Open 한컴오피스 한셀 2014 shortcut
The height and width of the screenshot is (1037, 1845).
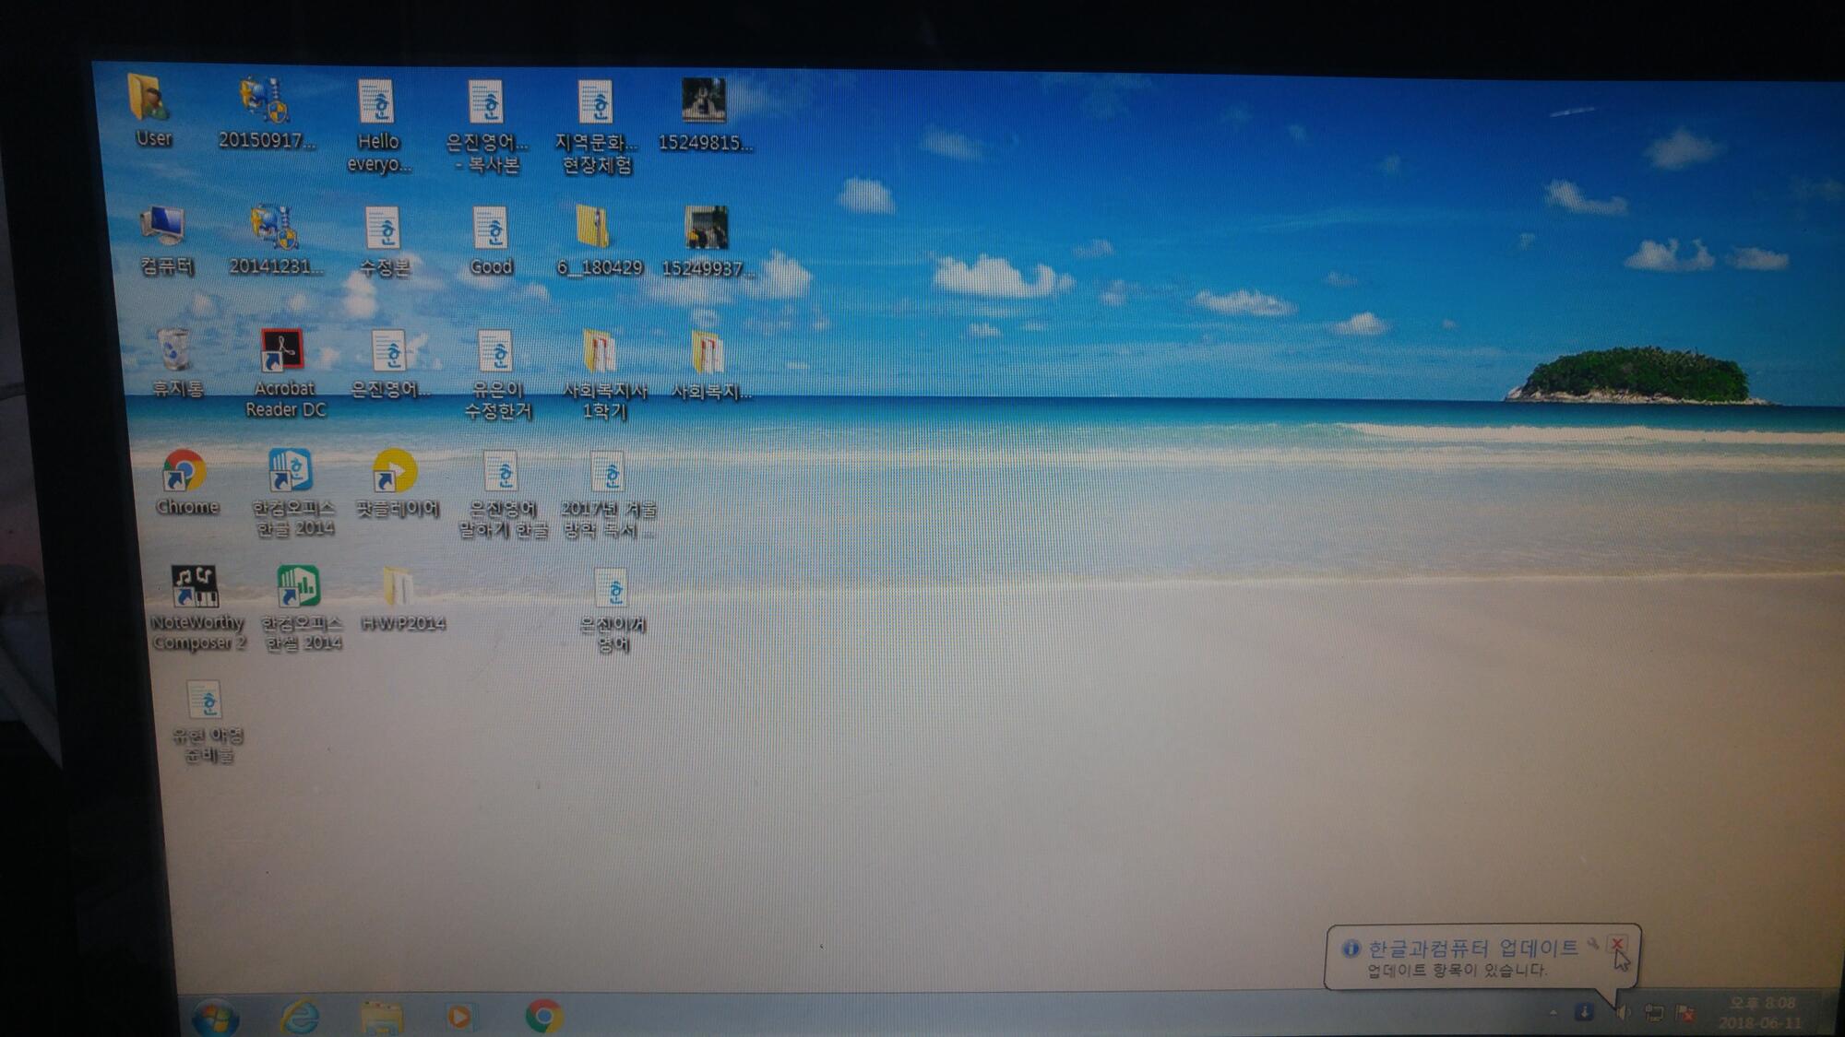298,587
